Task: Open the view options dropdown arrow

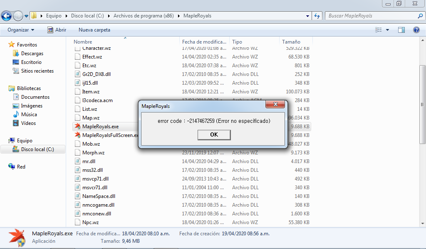Action: pyautogui.click(x=387, y=30)
